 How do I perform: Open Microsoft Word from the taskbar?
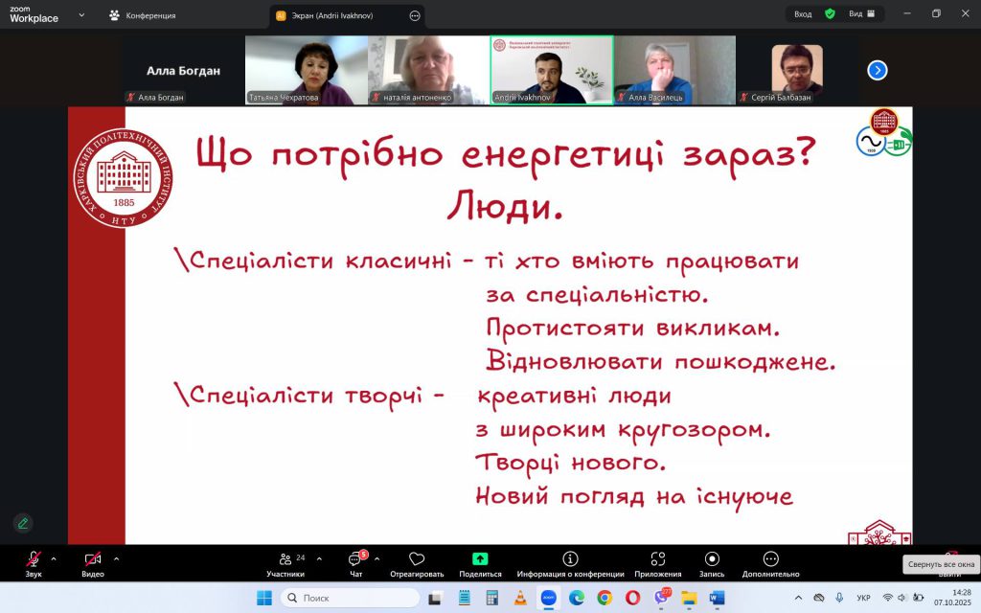point(717,598)
